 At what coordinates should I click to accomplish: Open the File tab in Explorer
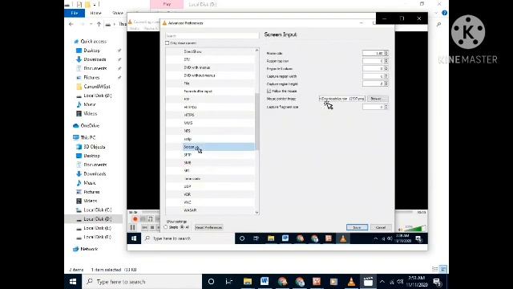click(x=75, y=13)
